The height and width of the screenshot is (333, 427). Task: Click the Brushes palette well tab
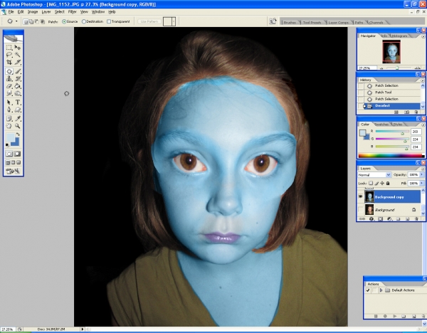290,22
